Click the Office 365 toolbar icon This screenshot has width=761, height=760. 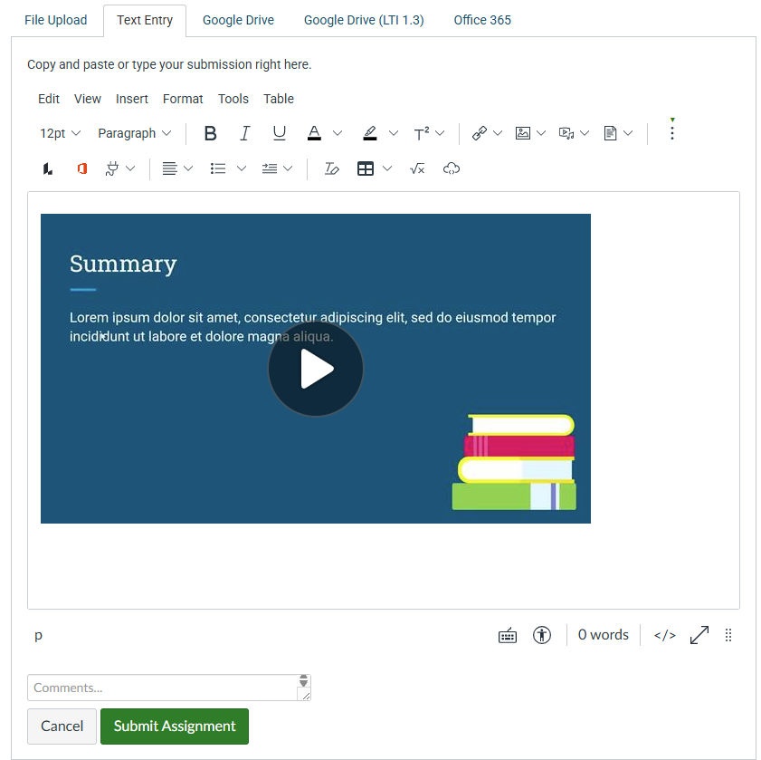[x=81, y=168]
